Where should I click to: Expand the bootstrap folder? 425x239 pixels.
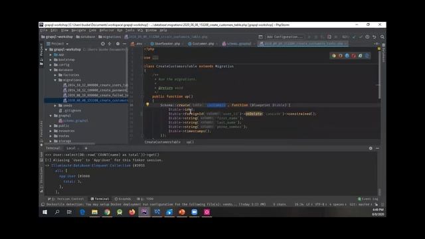pos(50,60)
